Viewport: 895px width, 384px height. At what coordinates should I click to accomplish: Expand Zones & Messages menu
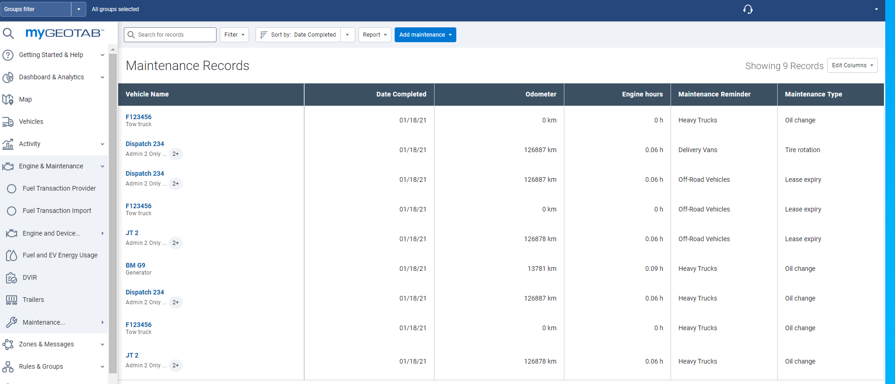[x=102, y=345]
